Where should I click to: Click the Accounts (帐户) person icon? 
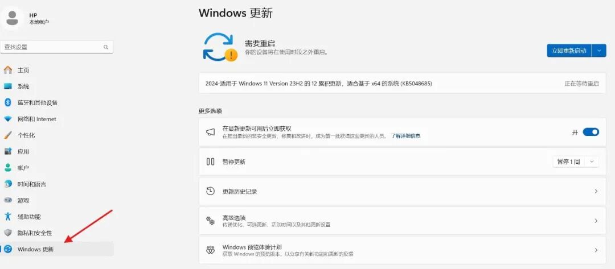[8, 168]
